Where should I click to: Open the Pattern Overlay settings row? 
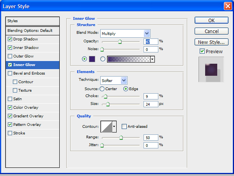click(32, 125)
